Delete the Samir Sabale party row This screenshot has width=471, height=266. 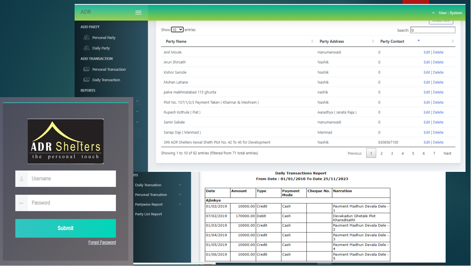point(438,122)
